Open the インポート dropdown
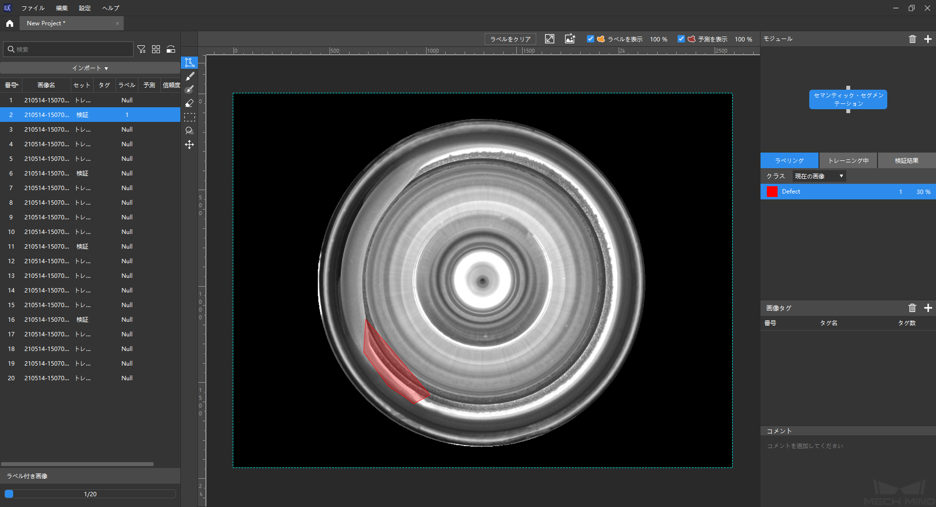Viewport: 936px width, 507px height. click(90, 68)
